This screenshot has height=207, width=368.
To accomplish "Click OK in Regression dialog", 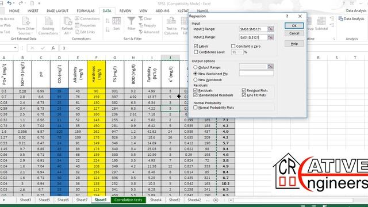I will click(x=294, y=25).
